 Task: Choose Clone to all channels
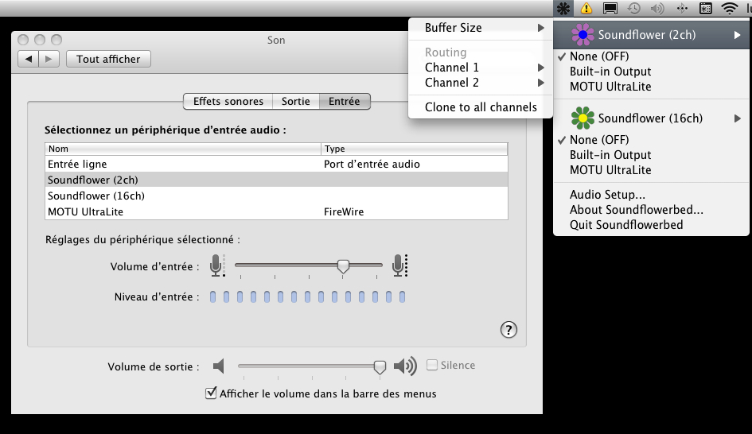coord(480,107)
